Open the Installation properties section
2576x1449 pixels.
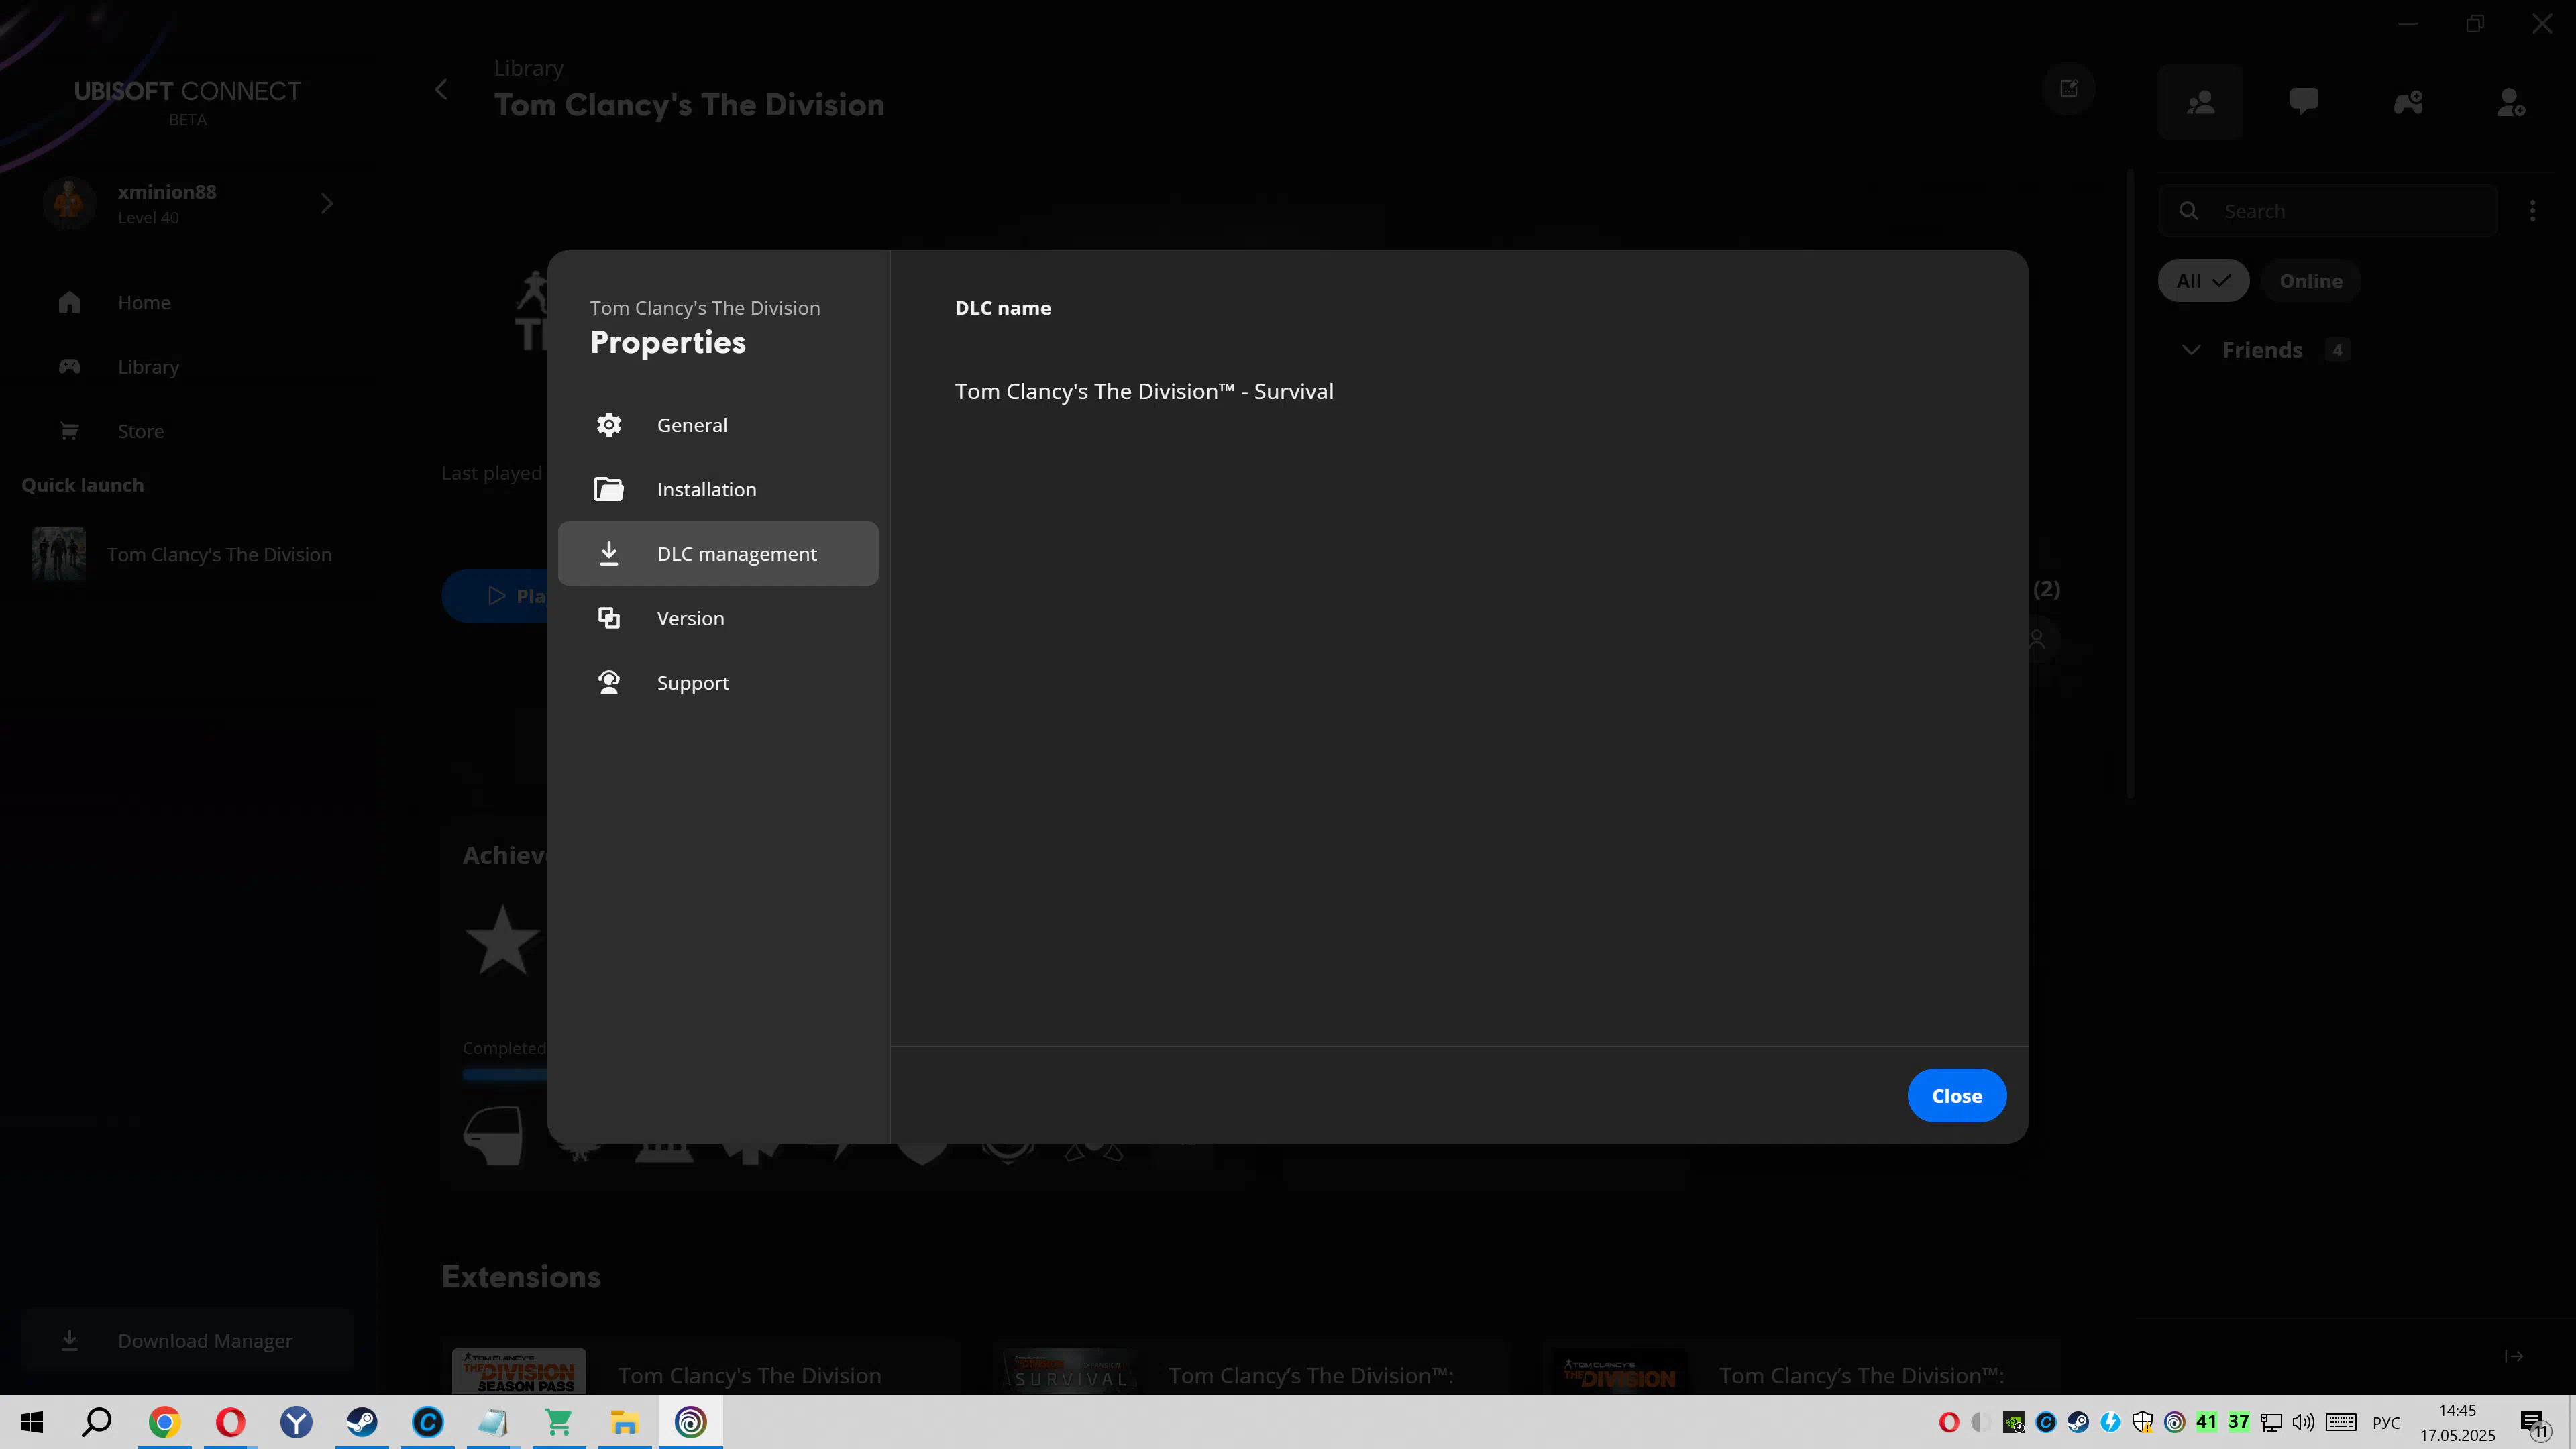pyautogui.click(x=718, y=489)
